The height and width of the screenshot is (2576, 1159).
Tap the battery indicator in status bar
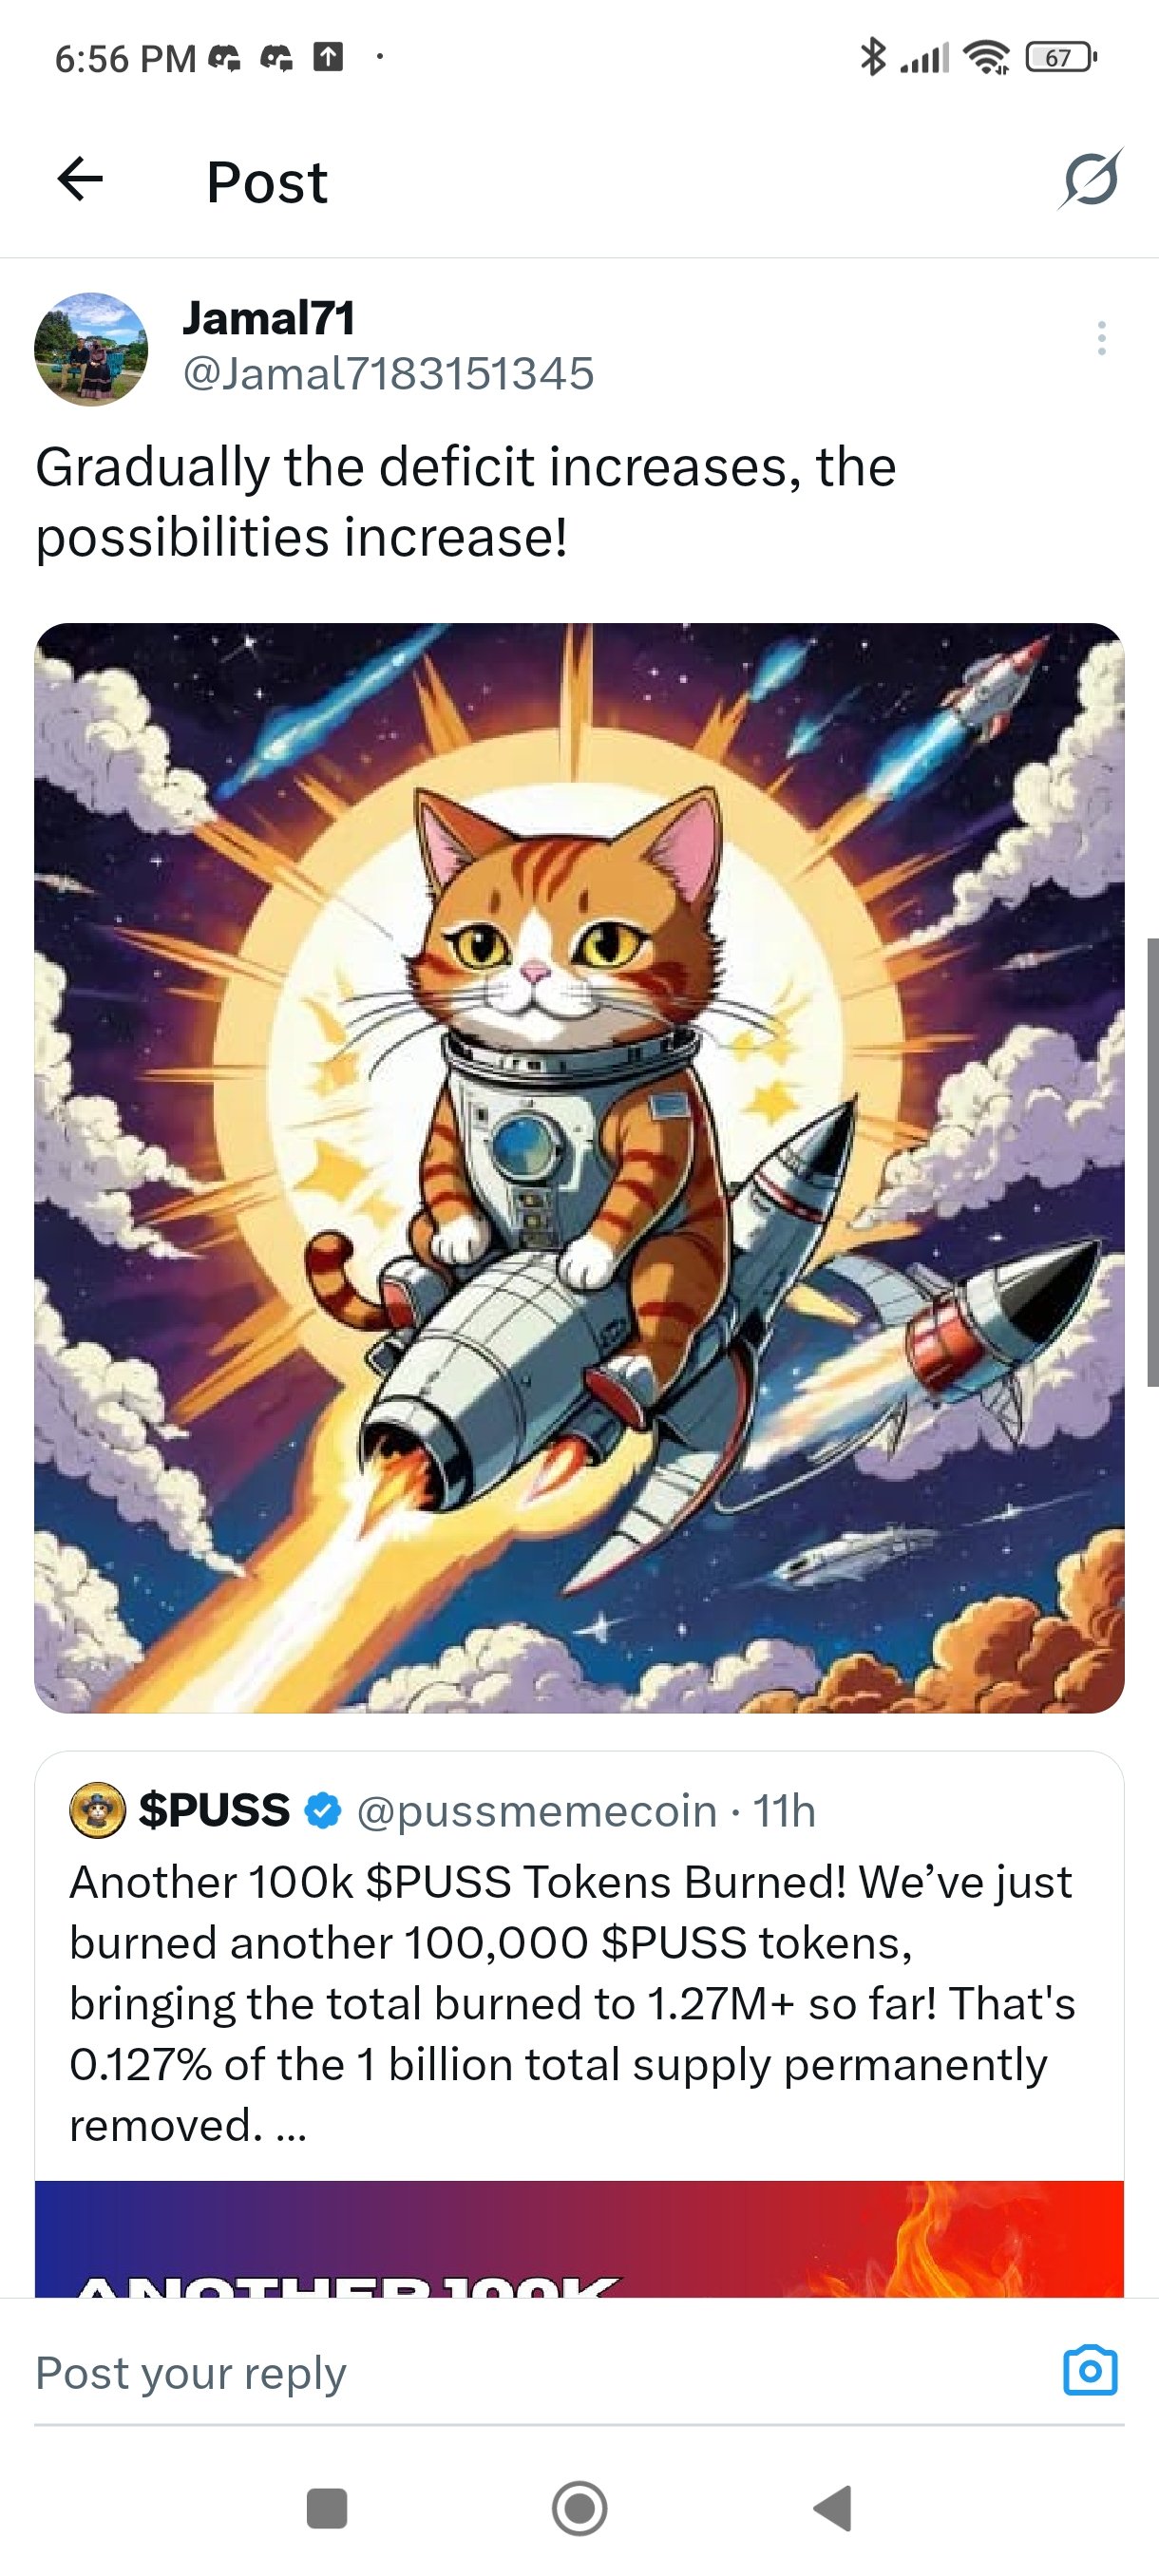click(1060, 58)
